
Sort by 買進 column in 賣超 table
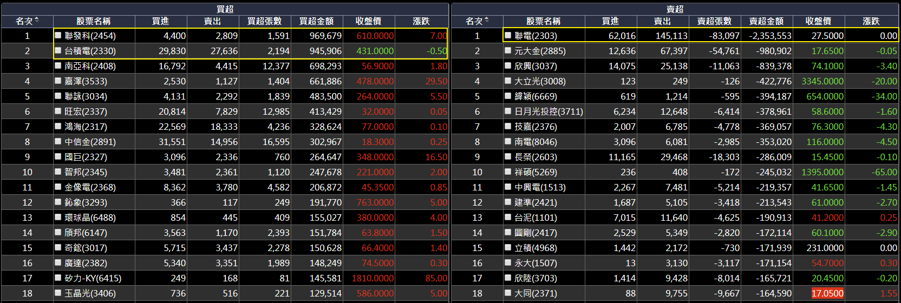[611, 21]
